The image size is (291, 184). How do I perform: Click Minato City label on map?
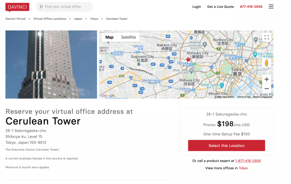218,94
